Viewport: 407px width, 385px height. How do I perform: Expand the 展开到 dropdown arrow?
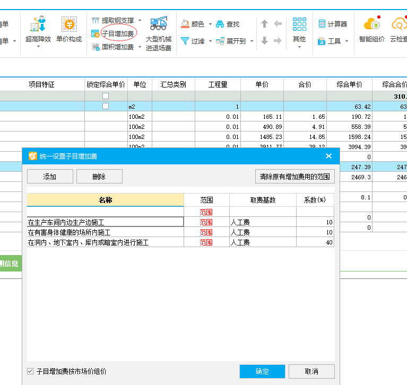coord(252,41)
